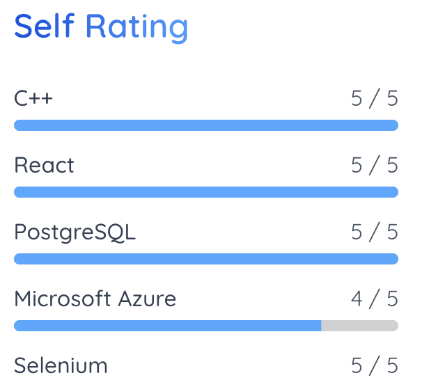Click the C++ rating progress bar
Screen dimensions: 422x380
coord(206,125)
